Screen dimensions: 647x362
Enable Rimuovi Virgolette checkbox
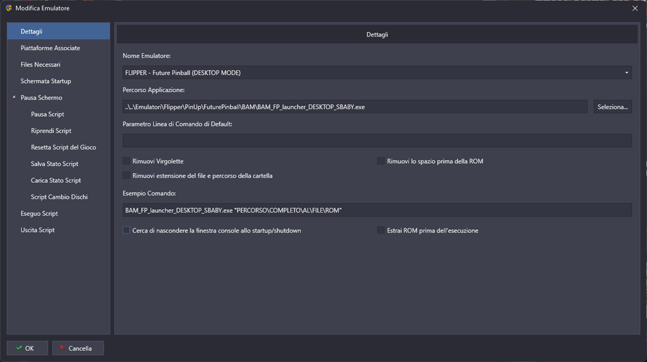pos(127,161)
